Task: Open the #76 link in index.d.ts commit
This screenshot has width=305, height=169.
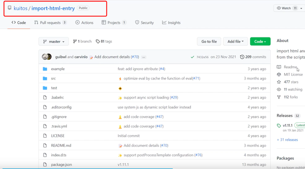Action: tap(198, 155)
